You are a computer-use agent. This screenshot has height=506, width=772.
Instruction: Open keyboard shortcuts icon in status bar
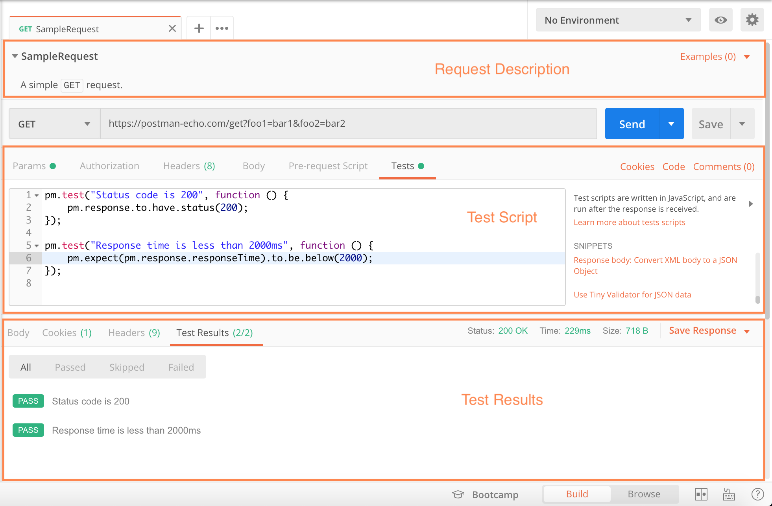click(729, 494)
